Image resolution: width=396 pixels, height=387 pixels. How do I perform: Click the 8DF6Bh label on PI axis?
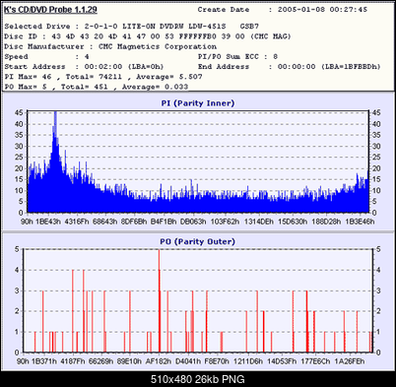[x=134, y=222]
